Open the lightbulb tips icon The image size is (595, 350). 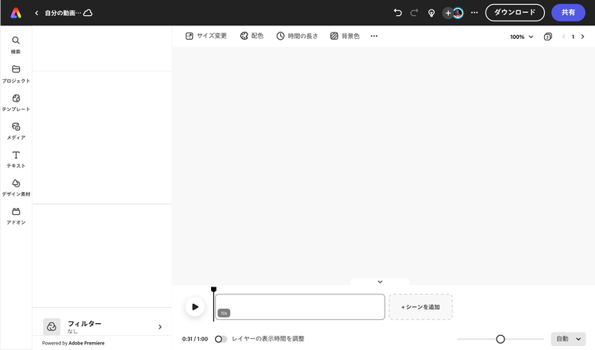click(x=432, y=13)
